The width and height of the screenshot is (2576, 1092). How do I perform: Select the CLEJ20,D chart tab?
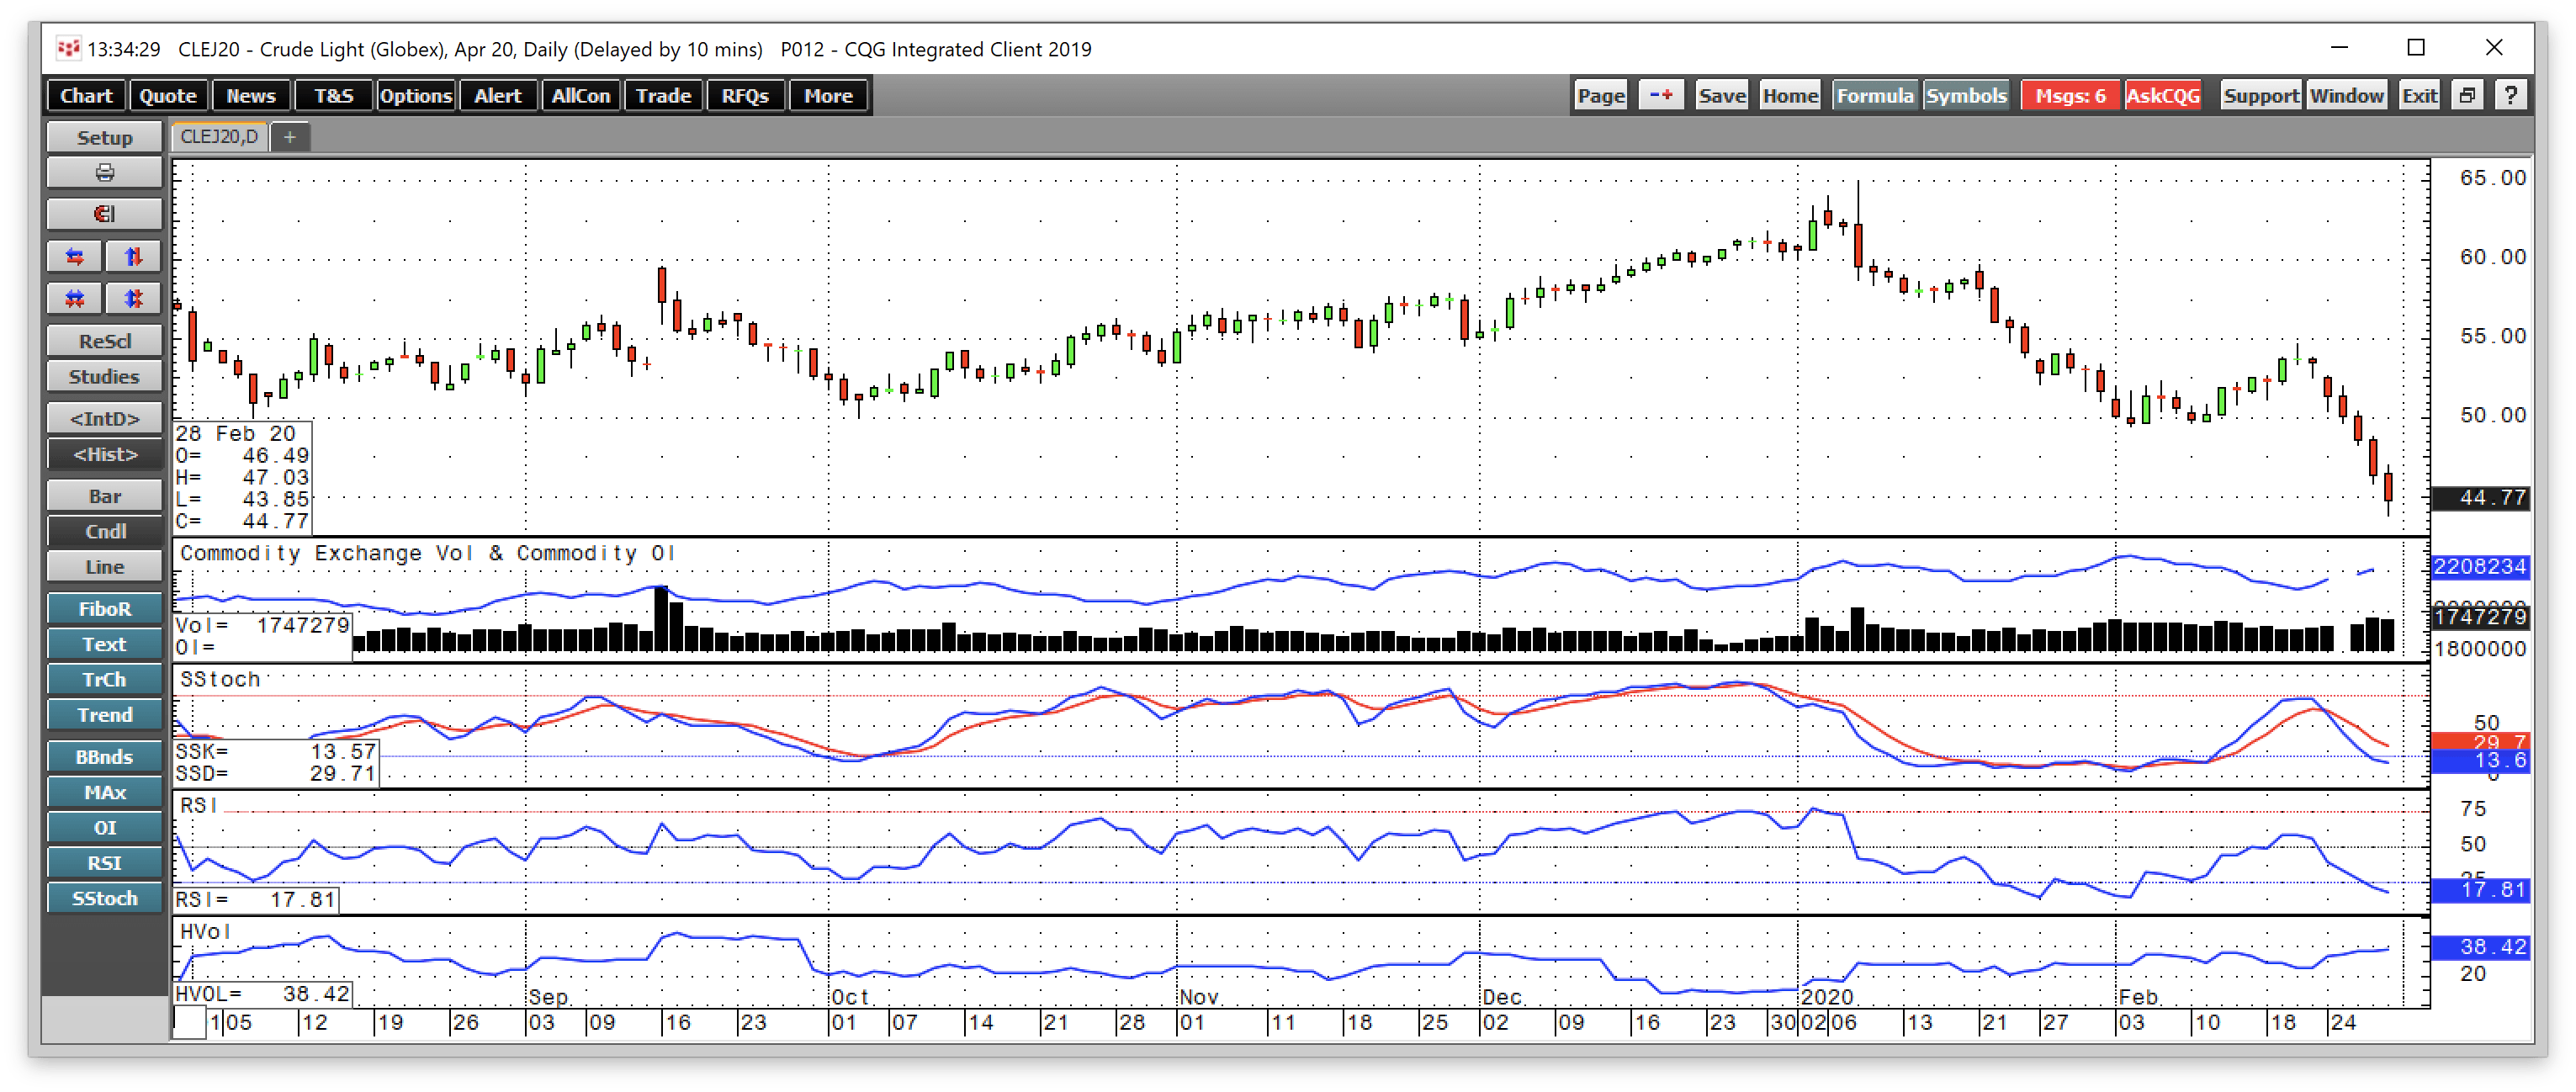[219, 137]
